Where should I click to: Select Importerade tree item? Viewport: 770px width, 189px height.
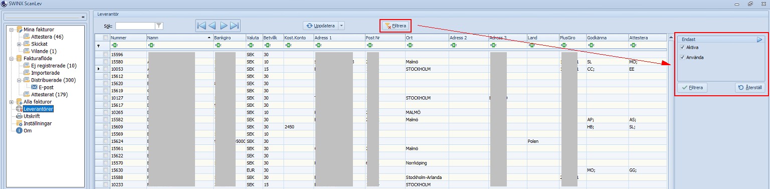tap(46, 73)
